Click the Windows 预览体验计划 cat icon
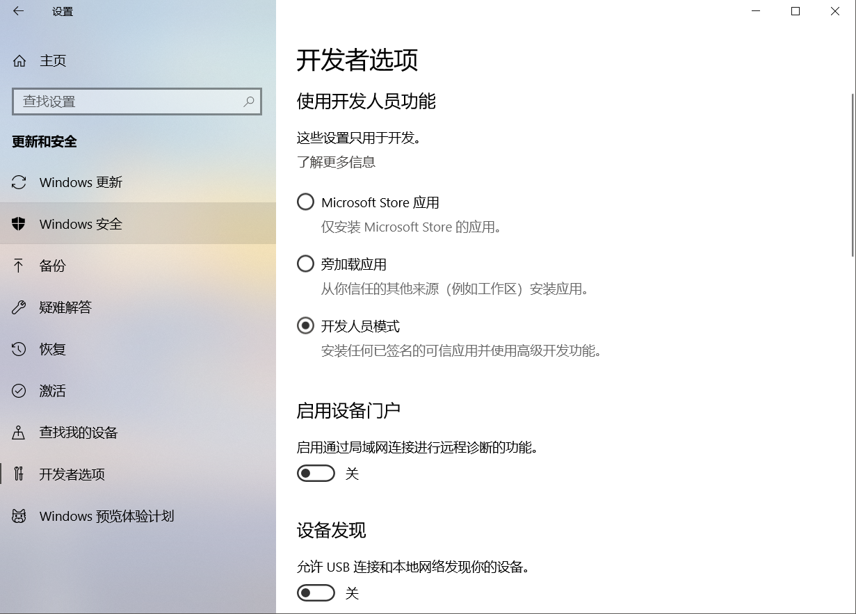 pyautogui.click(x=19, y=516)
